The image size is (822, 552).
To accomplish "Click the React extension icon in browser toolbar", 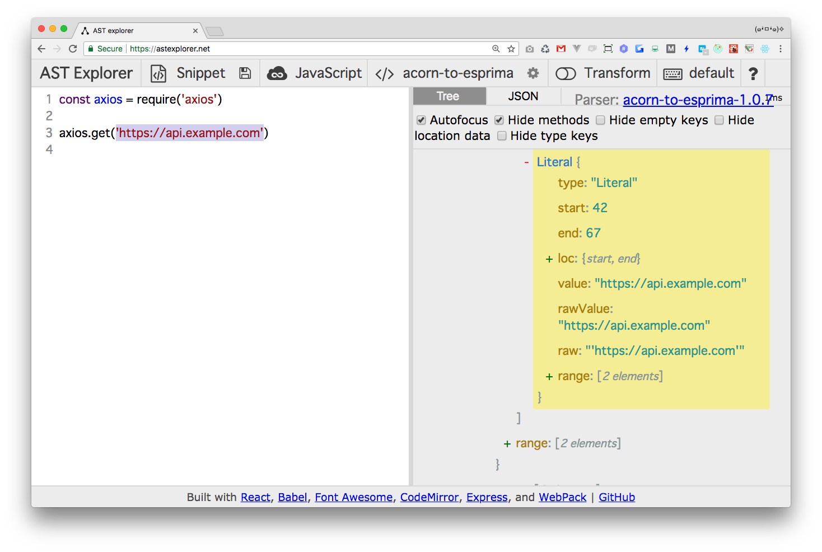I will [x=764, y=49].
